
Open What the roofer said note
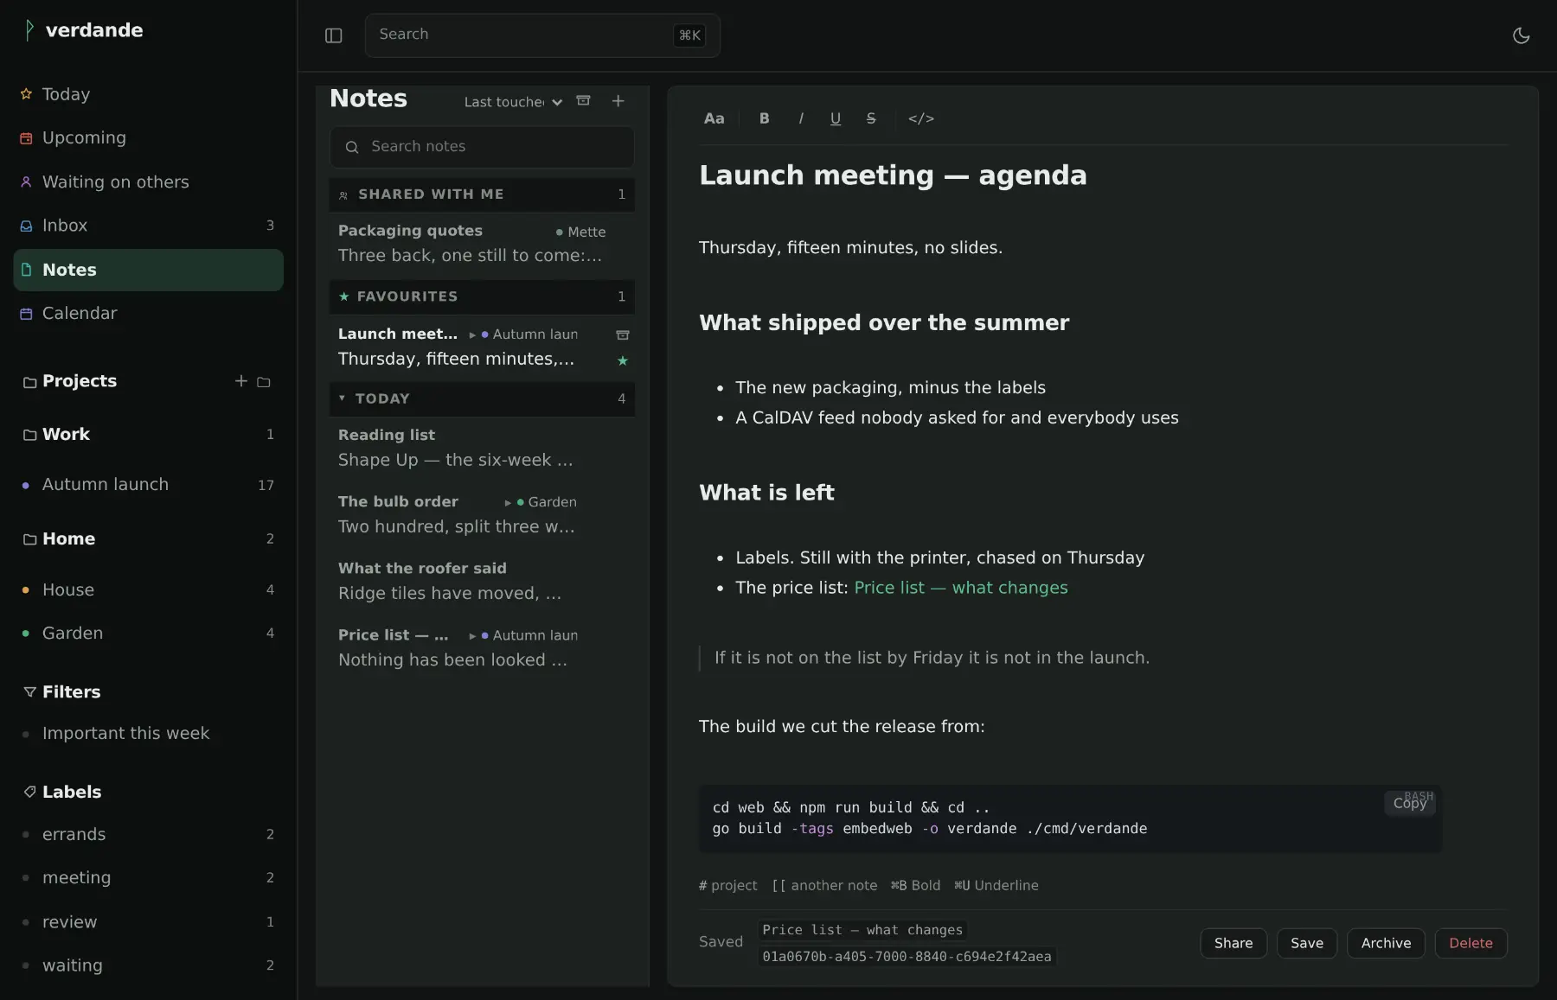point(482,581)
